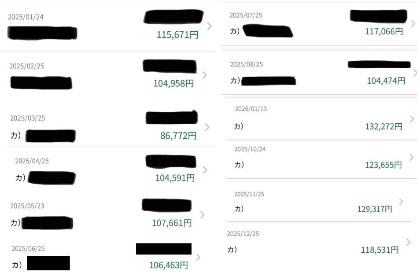The height and width of the screenshot is (273, 417).
Task: Click the 132,272円 deposit amount
Action: click(x=384, y=127)
